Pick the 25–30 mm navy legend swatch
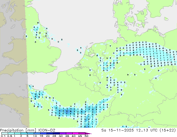 coord(56,133)
